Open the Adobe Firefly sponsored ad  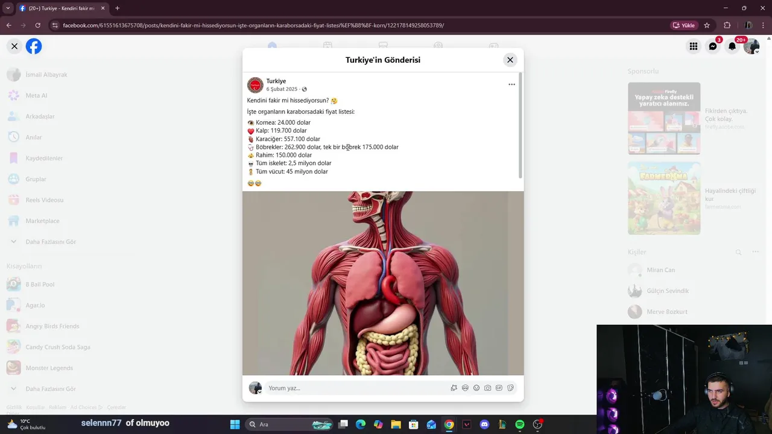pos(664,118)
